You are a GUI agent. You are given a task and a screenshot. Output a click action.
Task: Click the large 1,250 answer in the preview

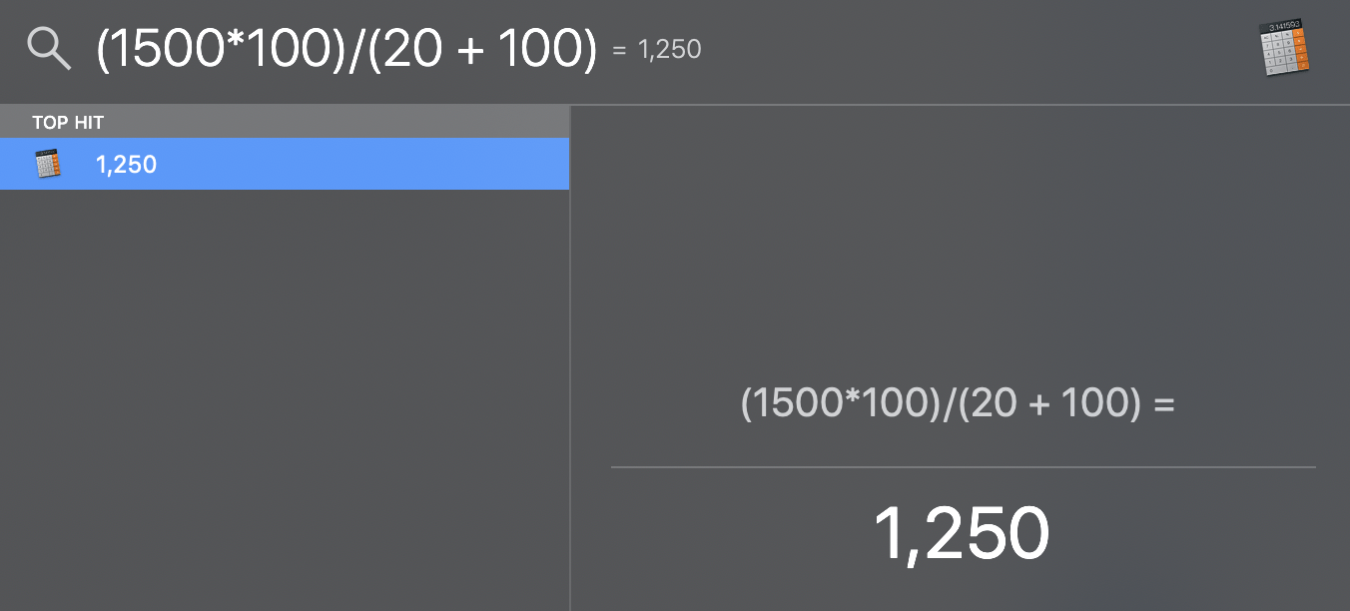coord(962,533)
